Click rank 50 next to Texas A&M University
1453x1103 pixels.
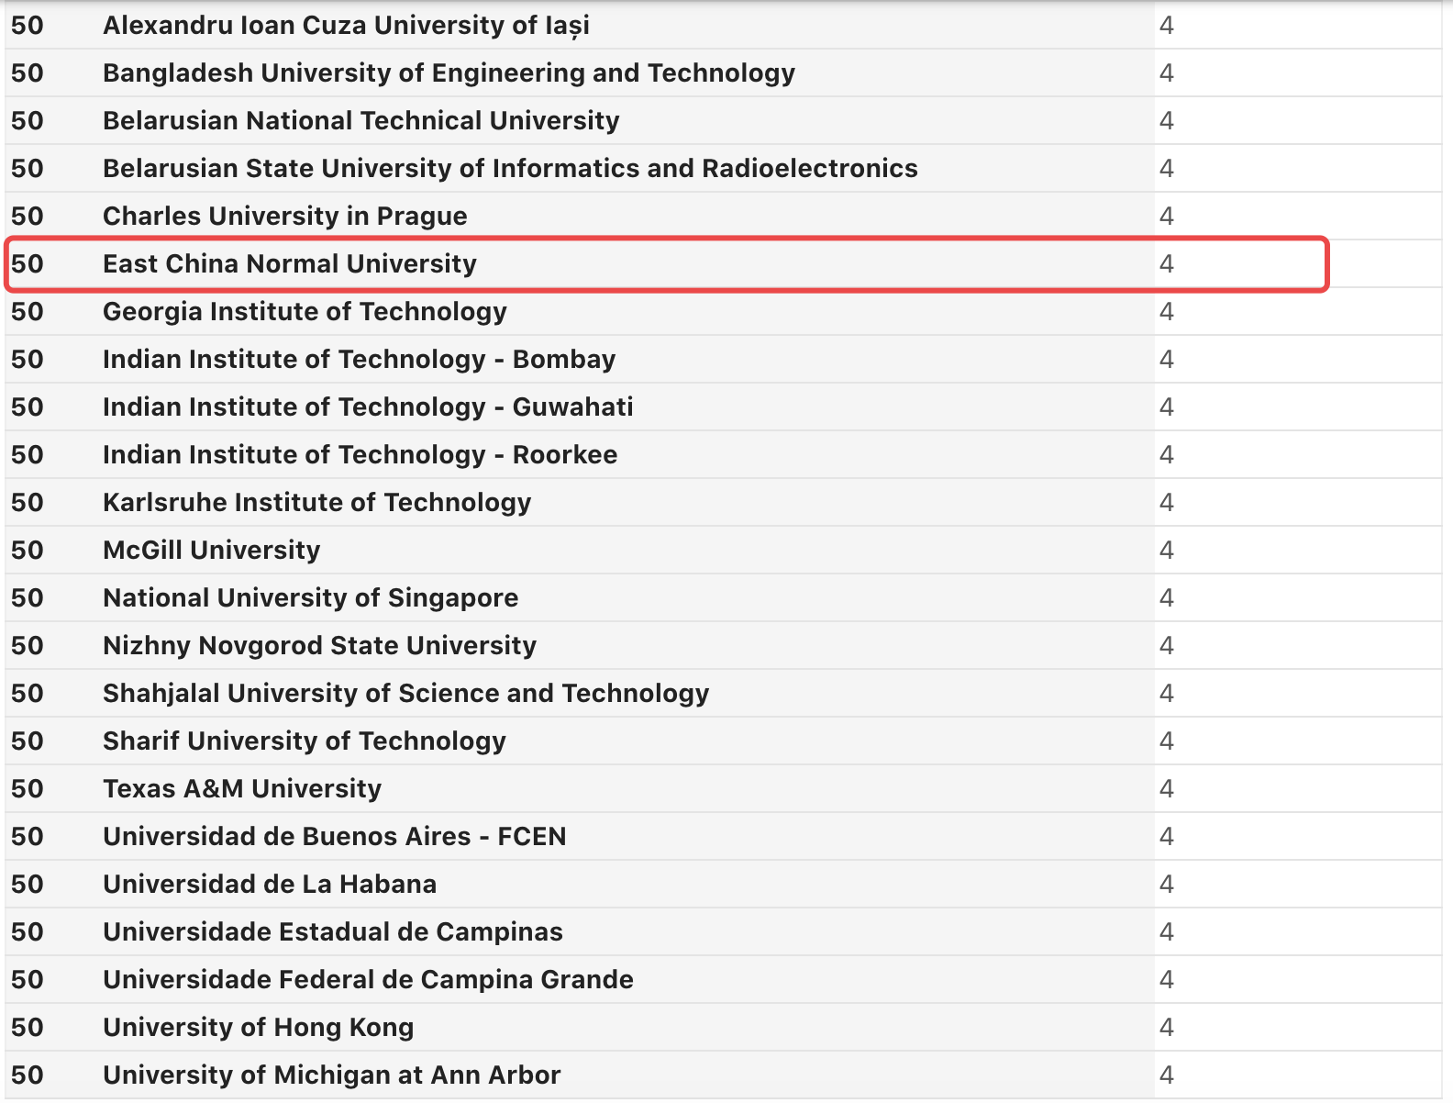coord(28,789)
